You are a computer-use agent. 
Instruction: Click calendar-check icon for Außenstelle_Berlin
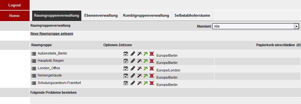tap(125, 54)
